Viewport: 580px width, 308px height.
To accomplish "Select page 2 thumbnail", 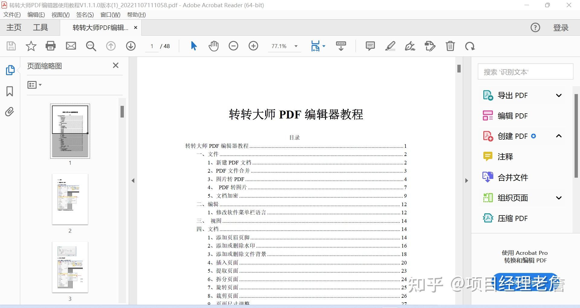I will click(70, 199).
